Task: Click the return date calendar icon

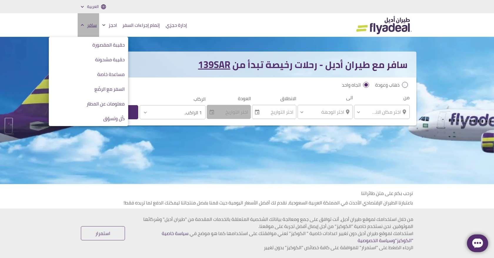Action: tap(212, 112)
